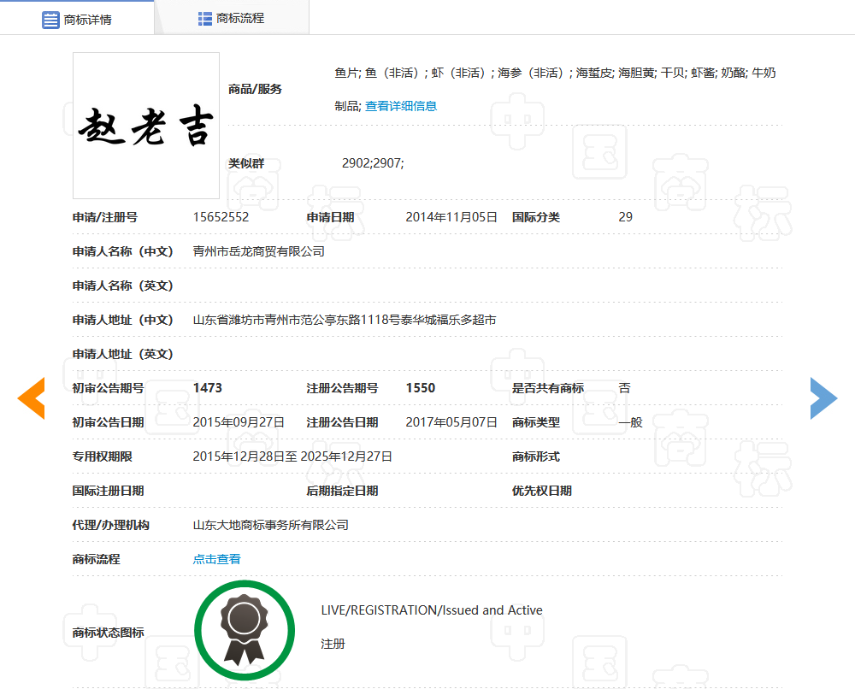Go to next record via blue right arrow

tap(823, 397)
